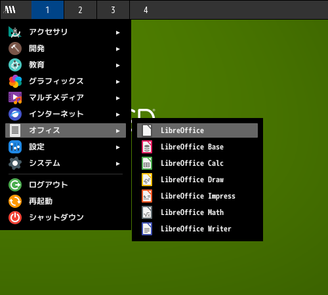
Task: Click the 教育 education atom icon
Action: click(15, 65)
